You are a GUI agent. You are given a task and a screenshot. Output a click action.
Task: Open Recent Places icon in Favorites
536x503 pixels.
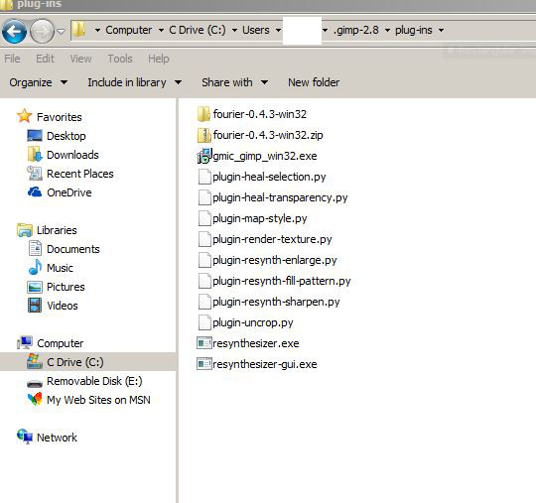(35, 174)
